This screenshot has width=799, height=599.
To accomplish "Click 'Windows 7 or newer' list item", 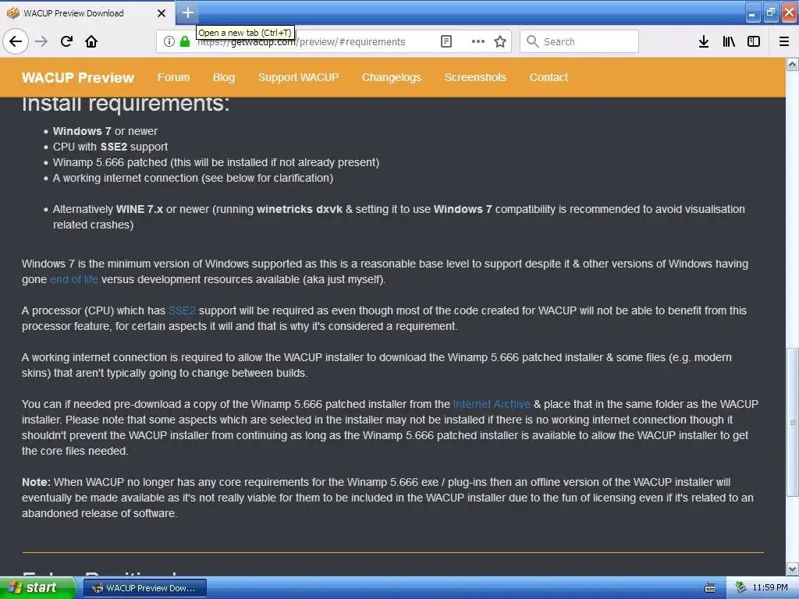I will click(105, 131).
